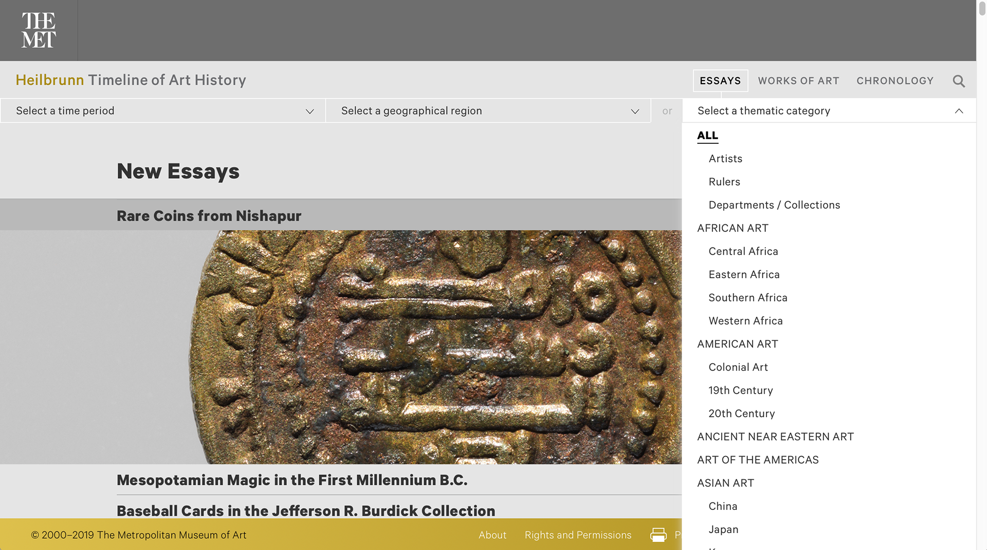Select Artists category
987x550 pixels.
point(725,159)
